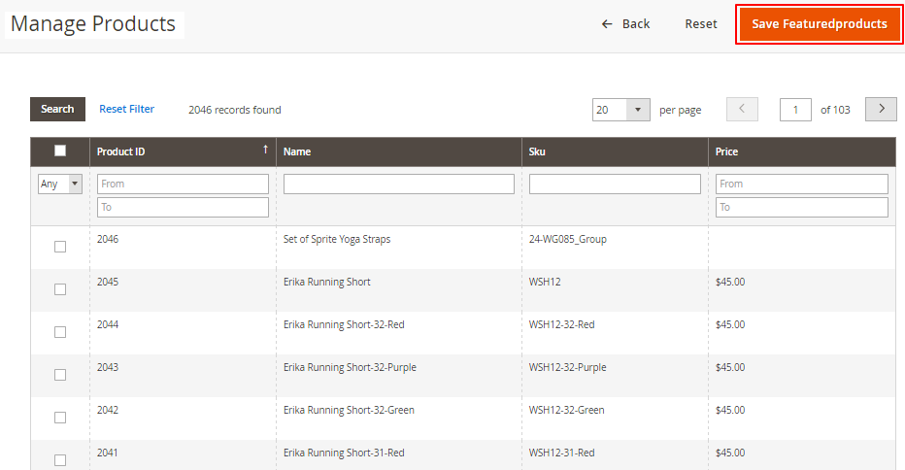The image size is (905, 470).
Task: Sort by the Sku column header
Action: pyautogui.click(x=537, y=151)
